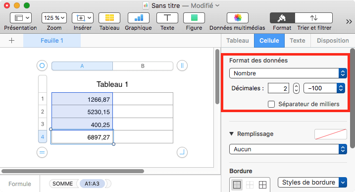Image resolution: width=355 pixels, height=192 pixels.
Task: Click the add column handle
Action: [182, 65]
